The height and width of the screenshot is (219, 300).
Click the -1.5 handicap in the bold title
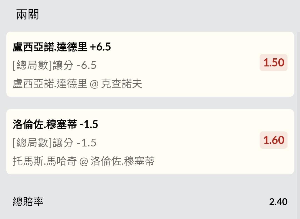point(89,125)
